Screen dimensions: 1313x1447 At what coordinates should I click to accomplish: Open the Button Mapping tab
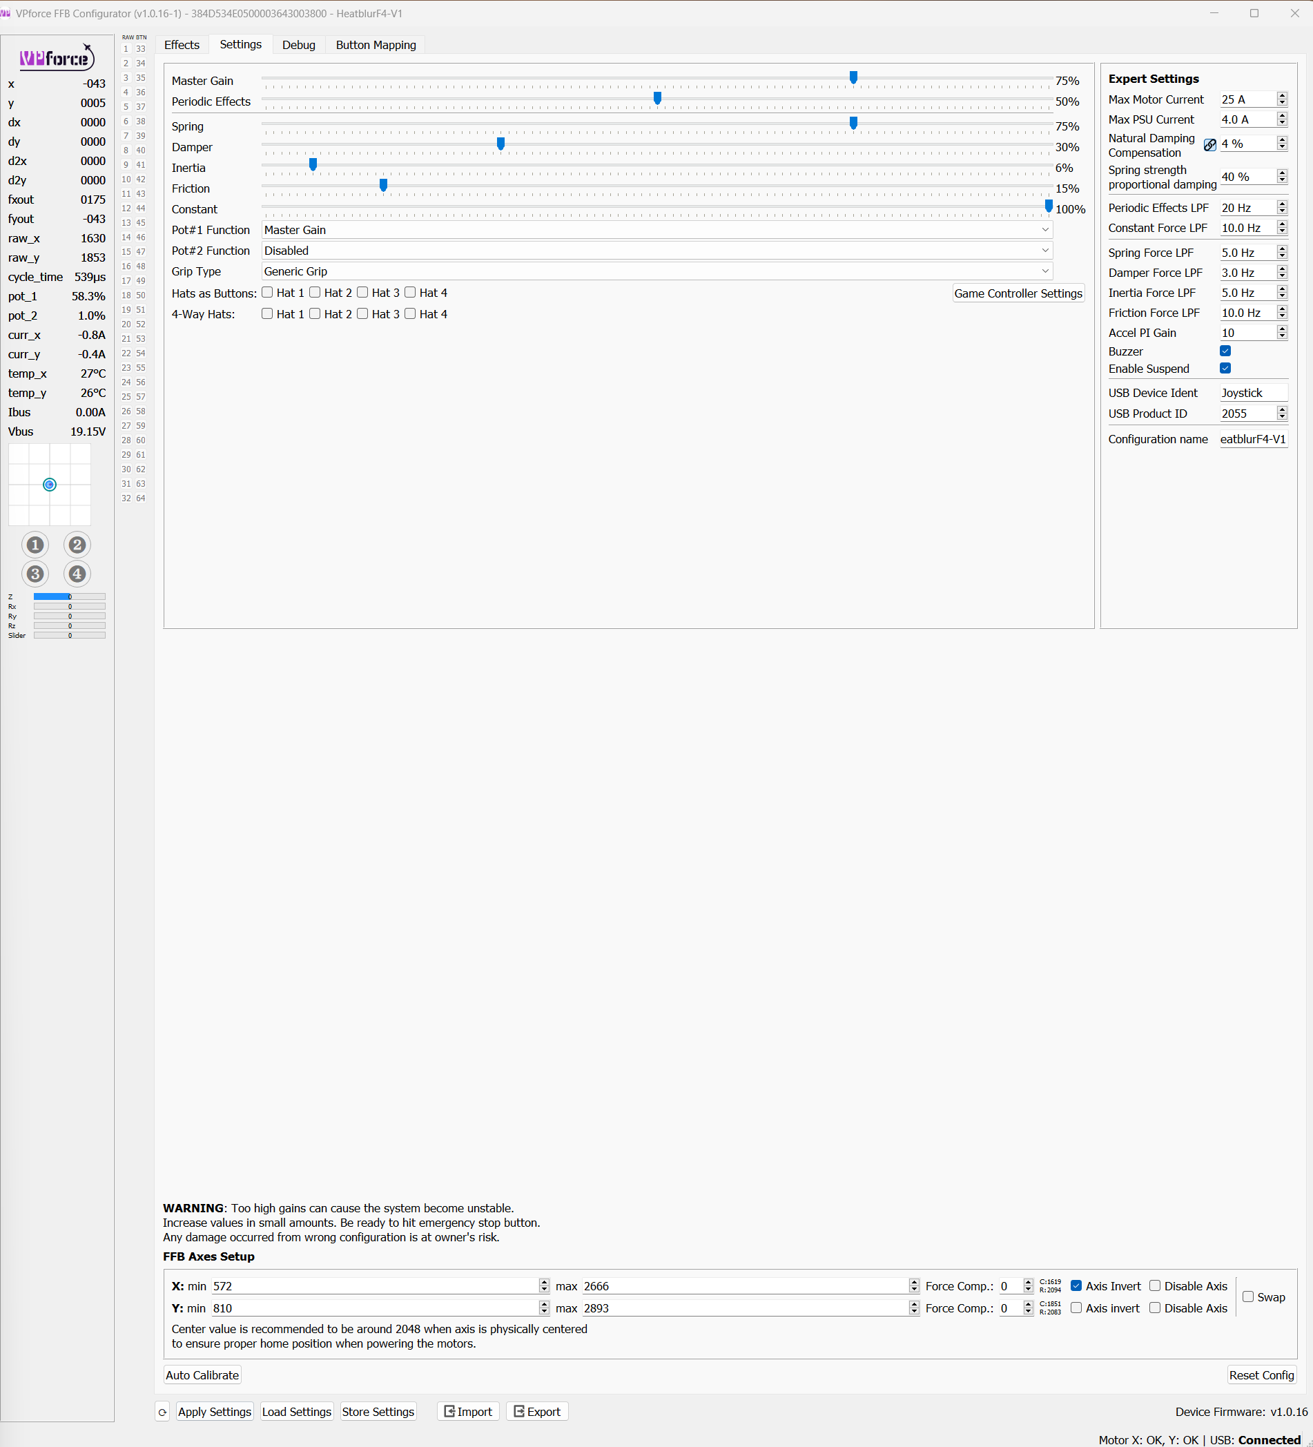click(x=376, y=46)
